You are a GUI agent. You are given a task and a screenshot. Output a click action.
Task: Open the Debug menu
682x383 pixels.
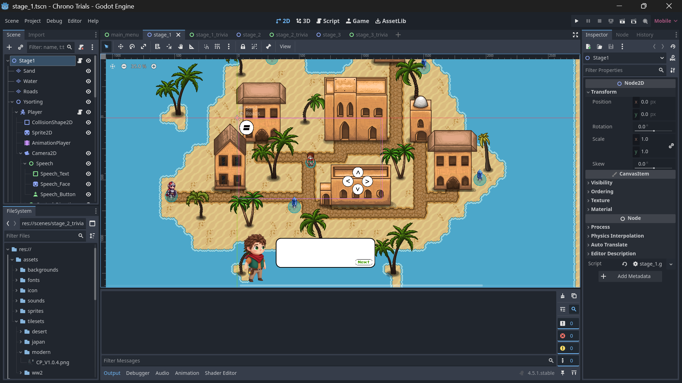tap(54, 21)
